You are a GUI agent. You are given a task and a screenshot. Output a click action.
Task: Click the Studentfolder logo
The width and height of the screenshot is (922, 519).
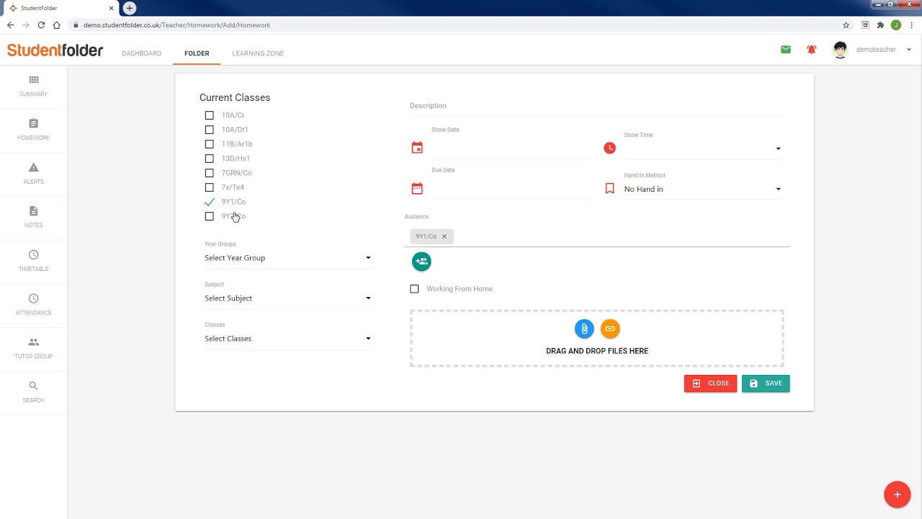[55, 50]
